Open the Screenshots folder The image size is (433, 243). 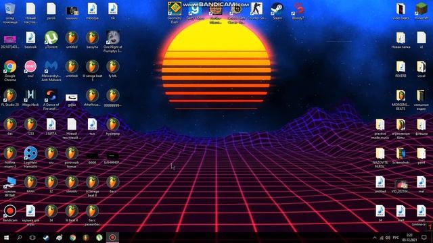(x=401, y=155)
